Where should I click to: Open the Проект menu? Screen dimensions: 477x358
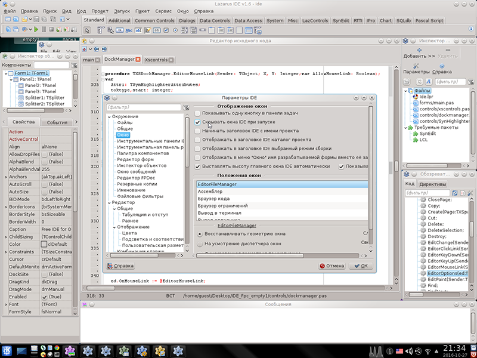click(100, 11)
